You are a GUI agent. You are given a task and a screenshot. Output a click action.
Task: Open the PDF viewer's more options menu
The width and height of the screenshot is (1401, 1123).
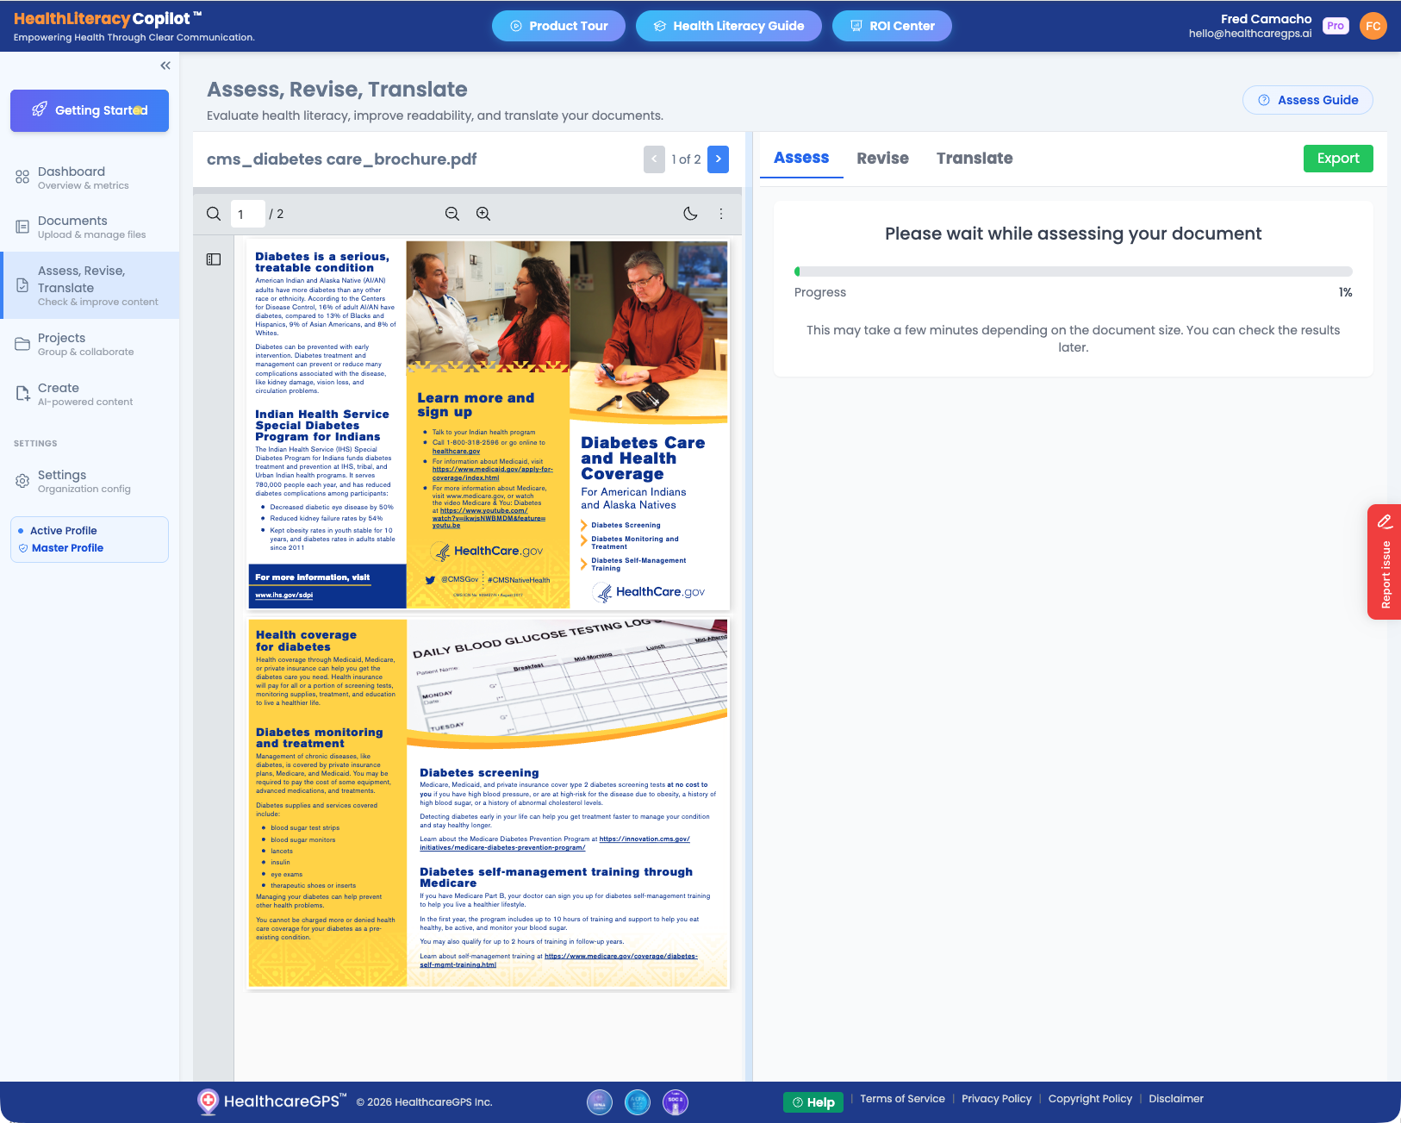click(721, 214)
